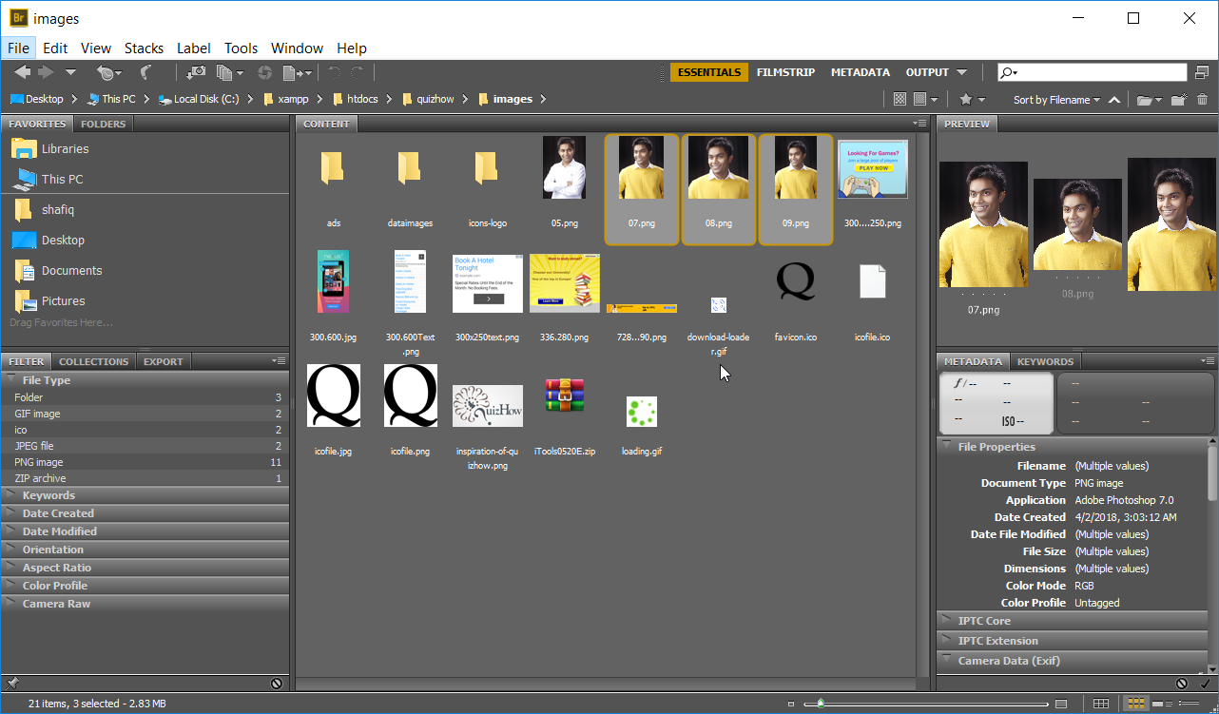1219x714 pixels.
Task: Go forward with the right arrow
Action: (45, 72)
